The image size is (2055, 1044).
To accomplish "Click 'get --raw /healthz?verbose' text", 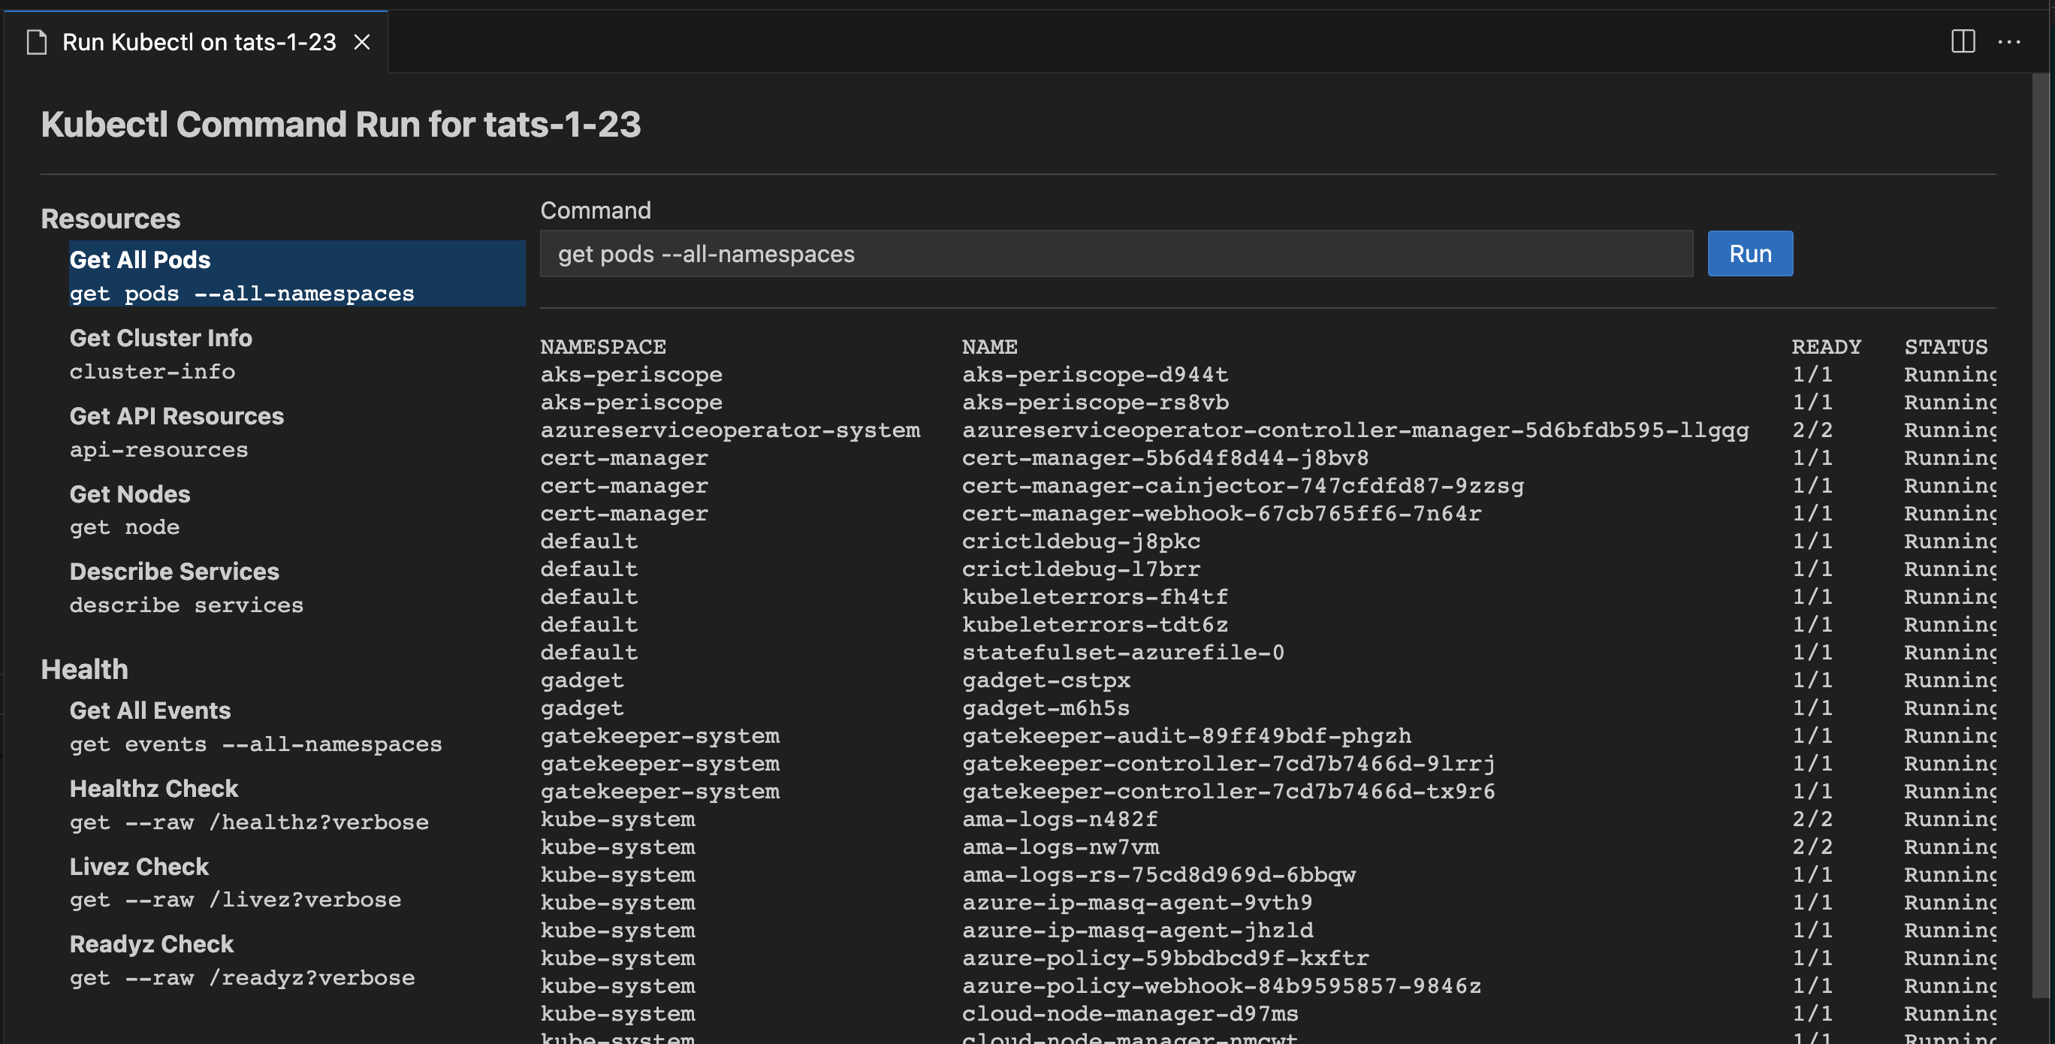I will coord(249,822).
